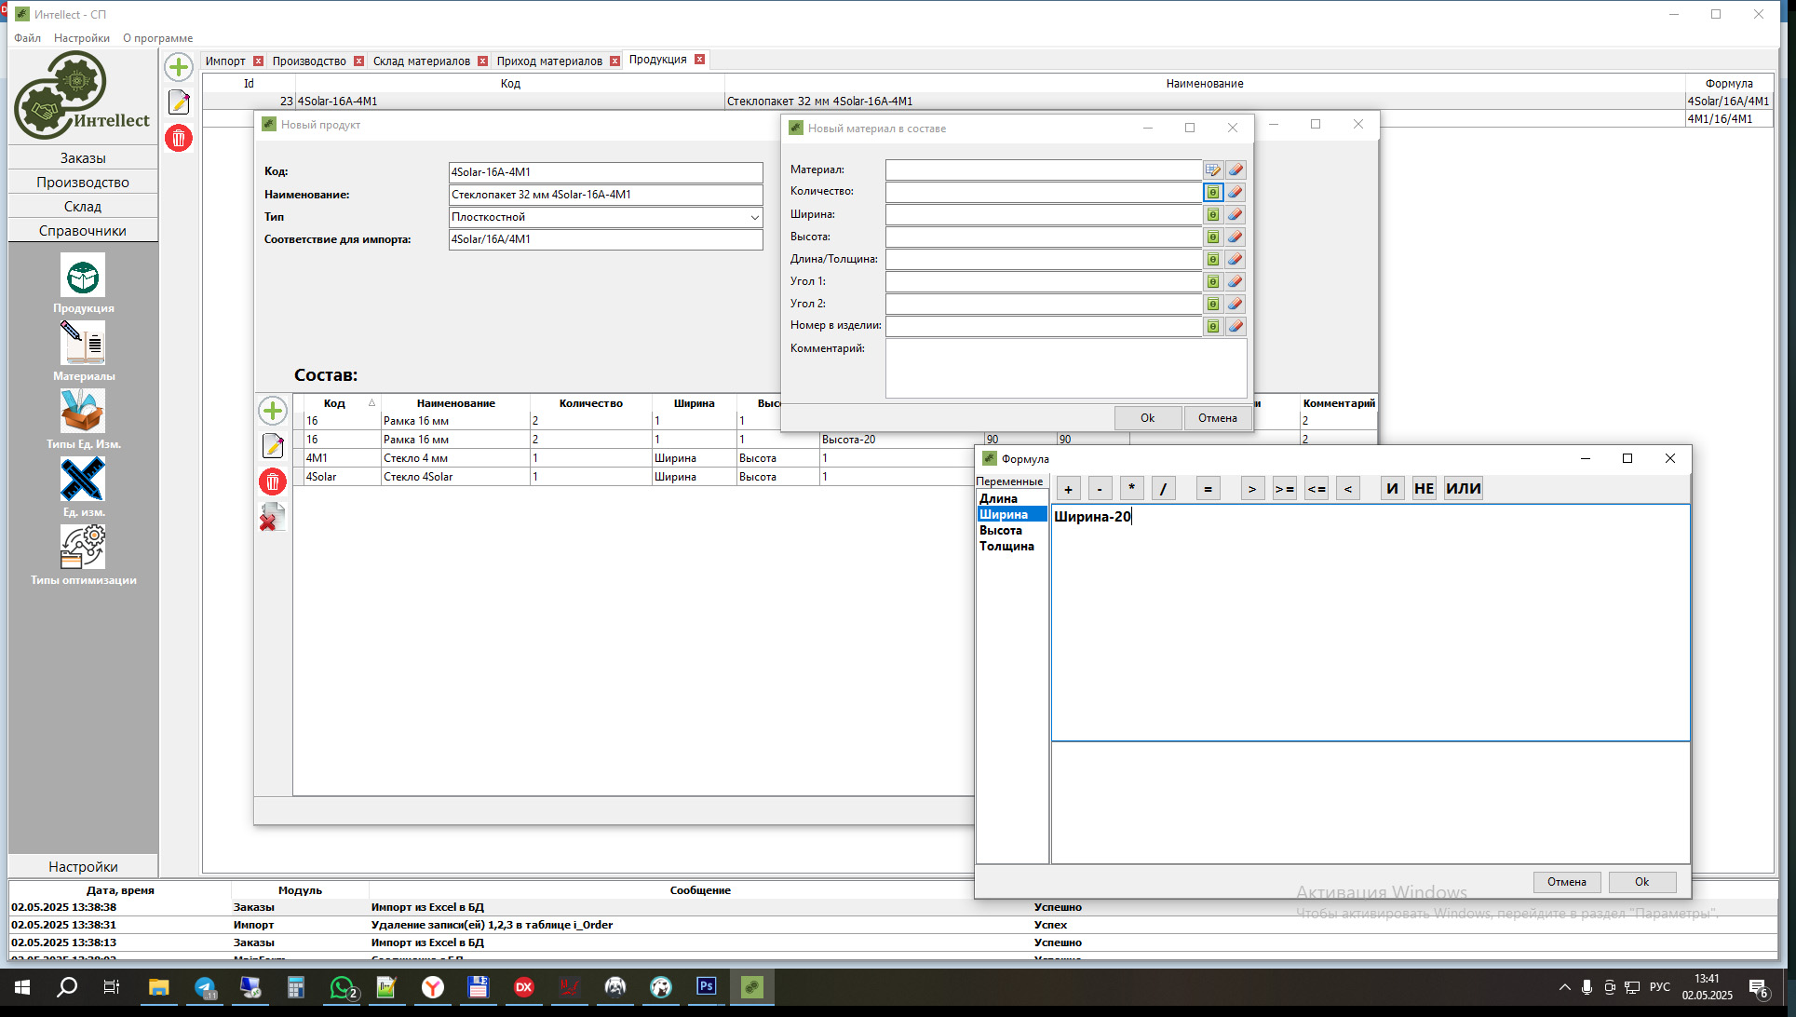Expand the Тип dropdown Плоскостной
The width and height of the screenshot is (1796, 1017).
754,217
